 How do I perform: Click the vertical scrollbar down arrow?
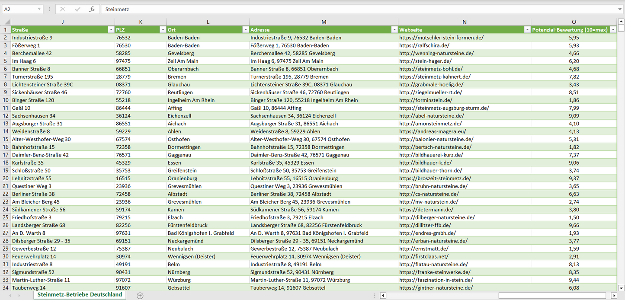[x=621, y=288]
